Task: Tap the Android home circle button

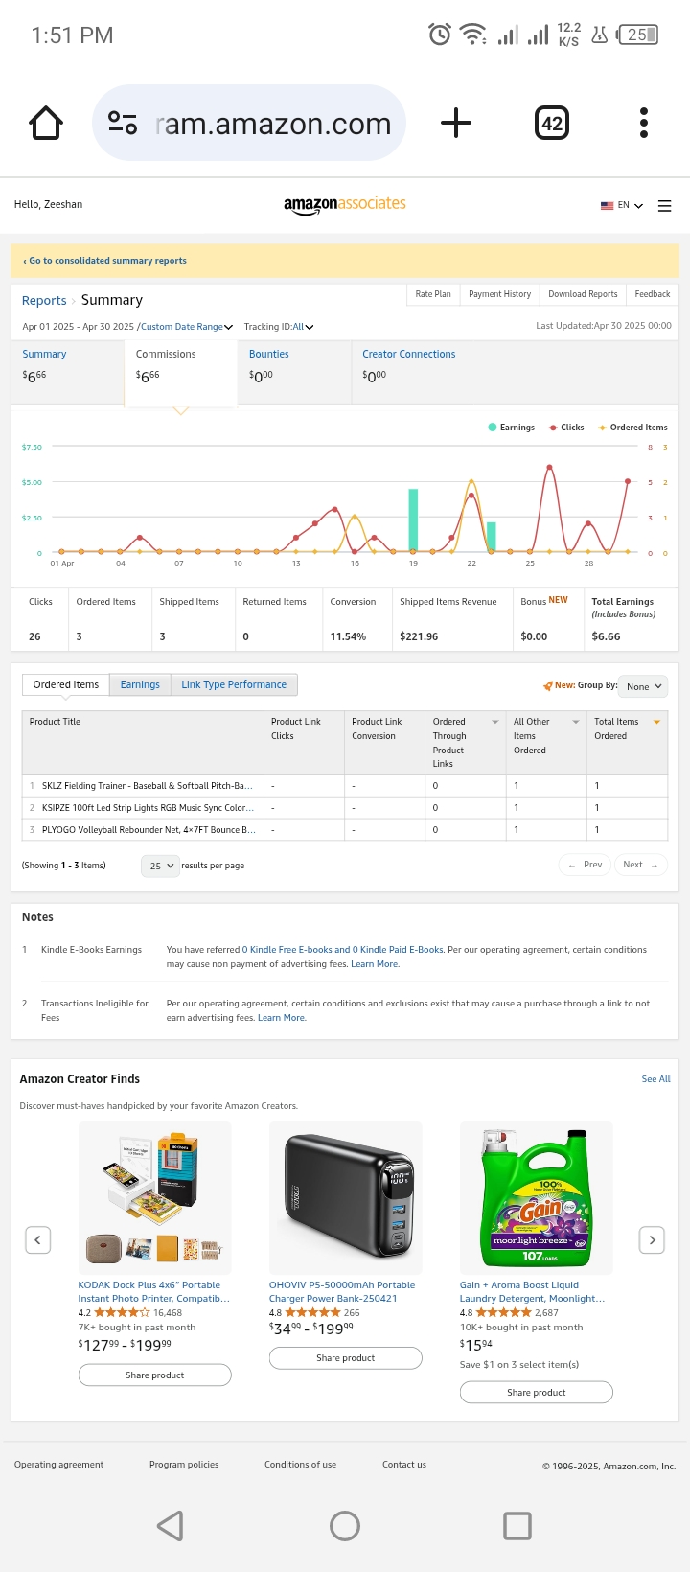Action: (x=345, y=1525)
